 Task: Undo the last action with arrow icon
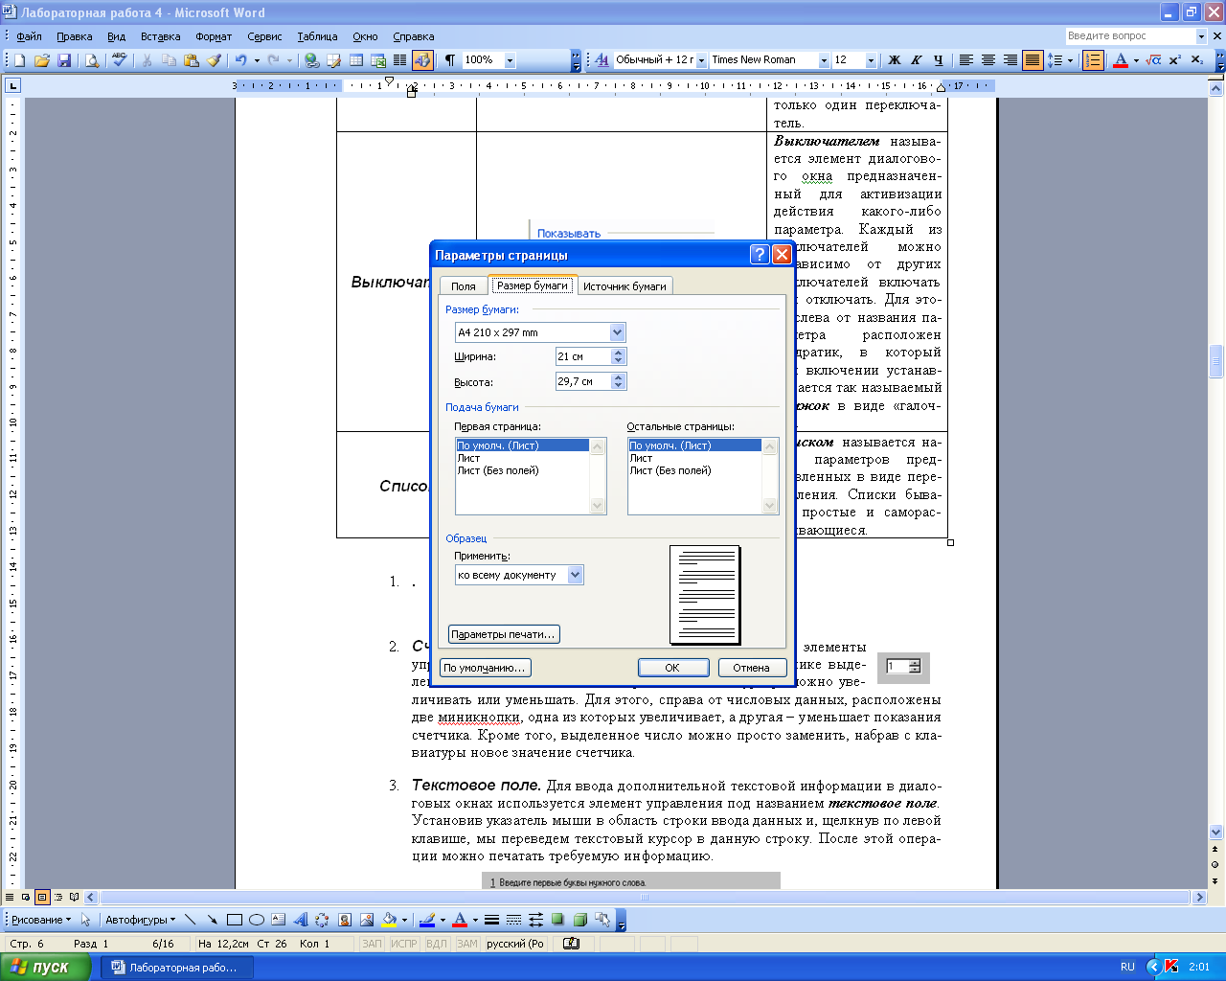[x=241, y=60]
